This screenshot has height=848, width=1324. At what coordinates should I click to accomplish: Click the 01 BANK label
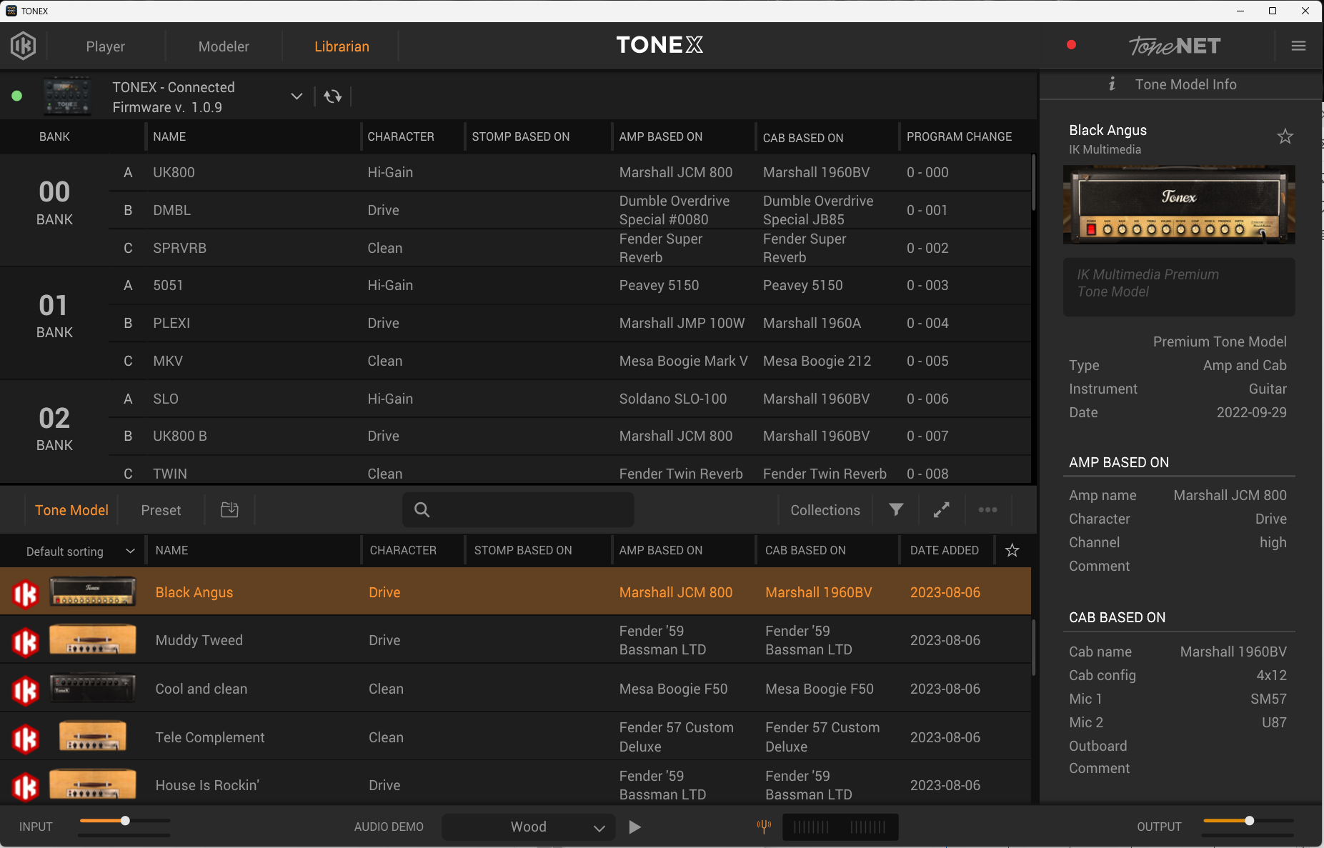click(x=54, y=315)
